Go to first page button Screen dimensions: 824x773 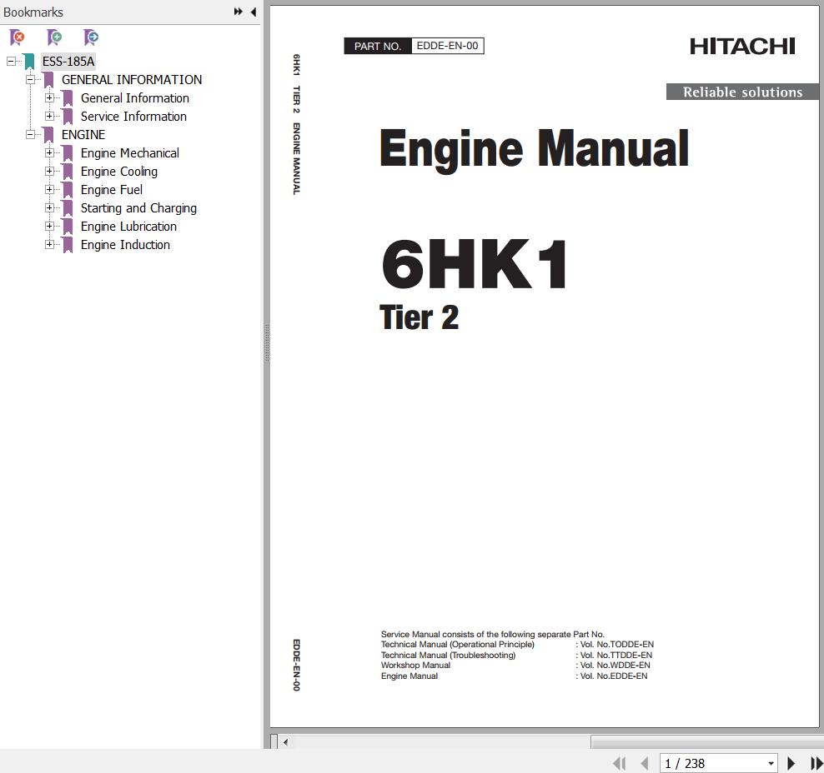pos(620,763)
